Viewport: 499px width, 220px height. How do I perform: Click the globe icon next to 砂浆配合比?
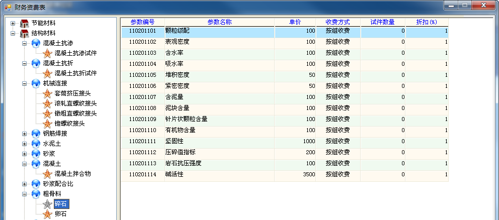[x=36, y=184]
